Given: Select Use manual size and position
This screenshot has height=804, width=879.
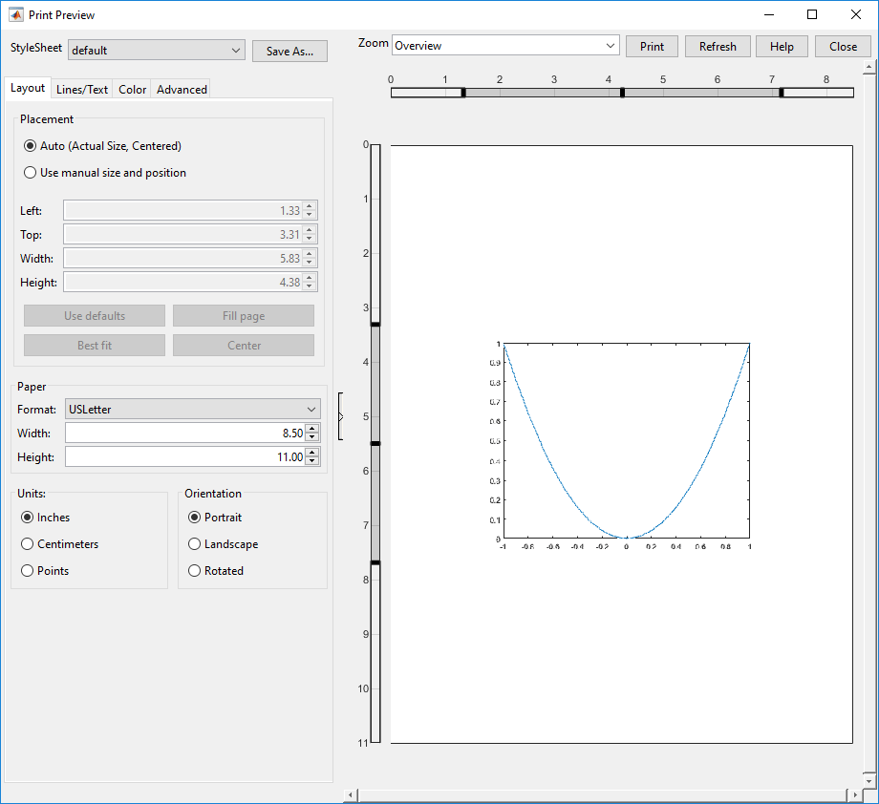Looking at the screenshot, I should pyautogui.click(x=105, y=173).
